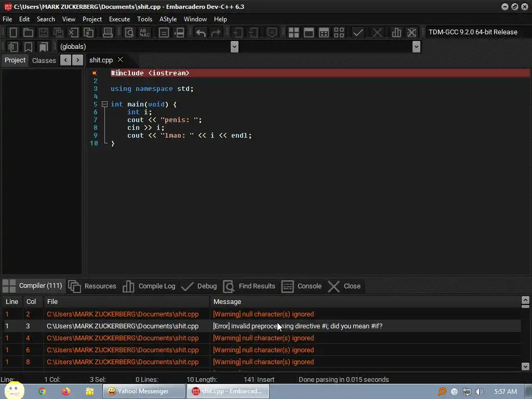Click the side panel right arrow button
This screenshot has height=399, width=532.
point(78,60)
